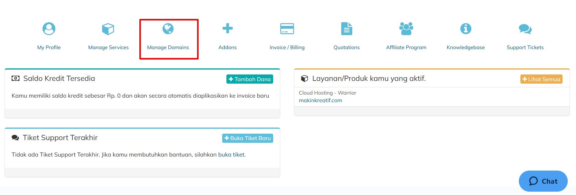Open the Addons label
Image resolution: width=576 pixels, height=195 pixels.
coord(227,47)
